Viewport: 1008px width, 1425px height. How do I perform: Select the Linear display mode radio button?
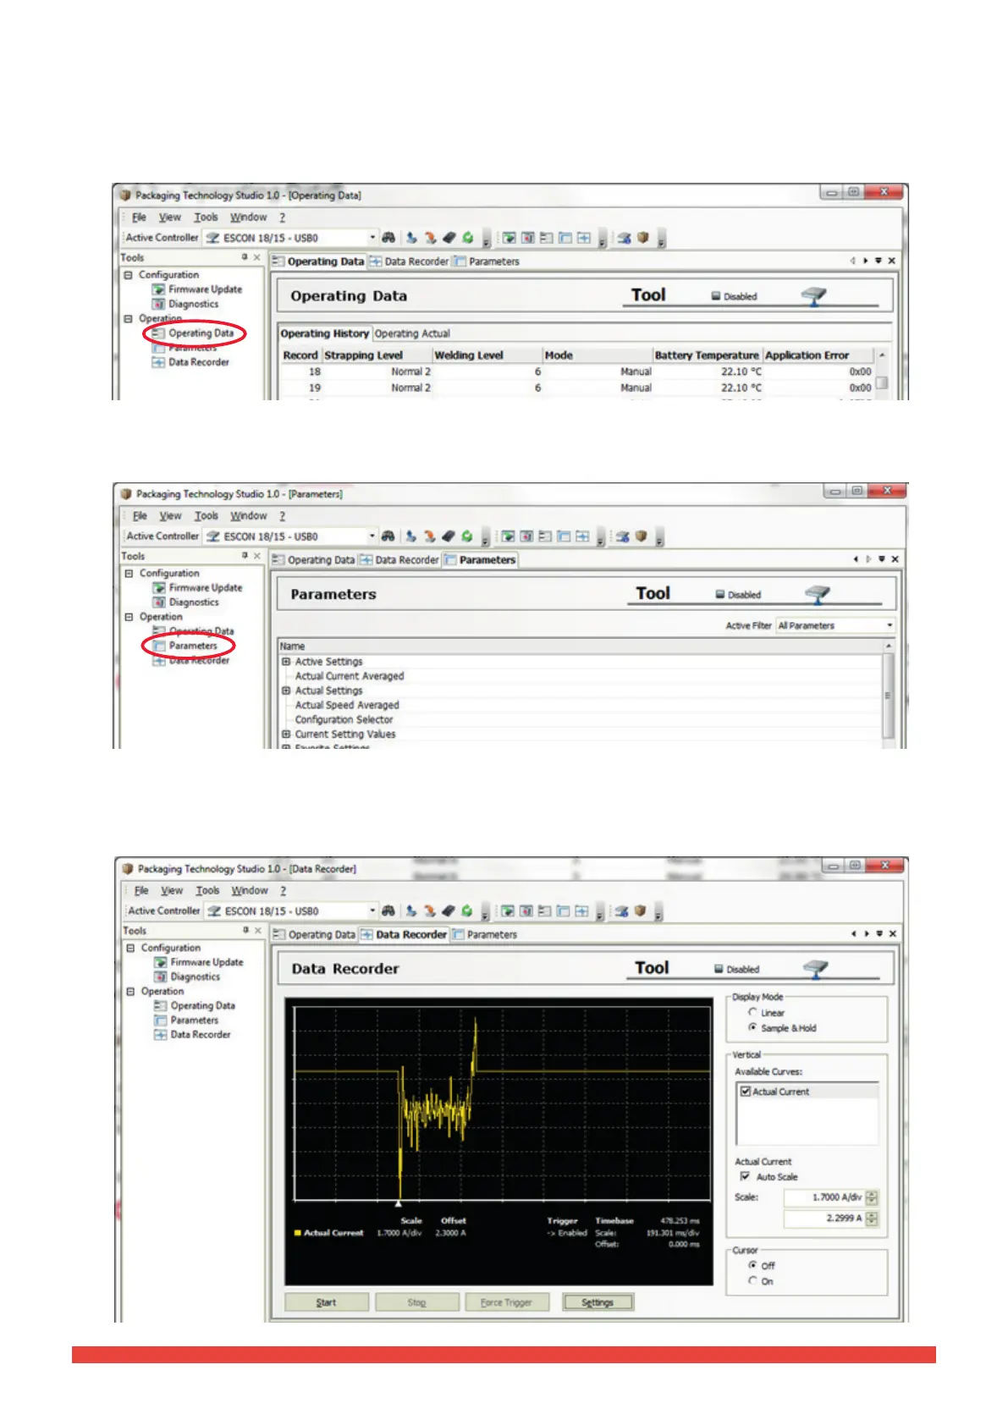point(752,1012)
